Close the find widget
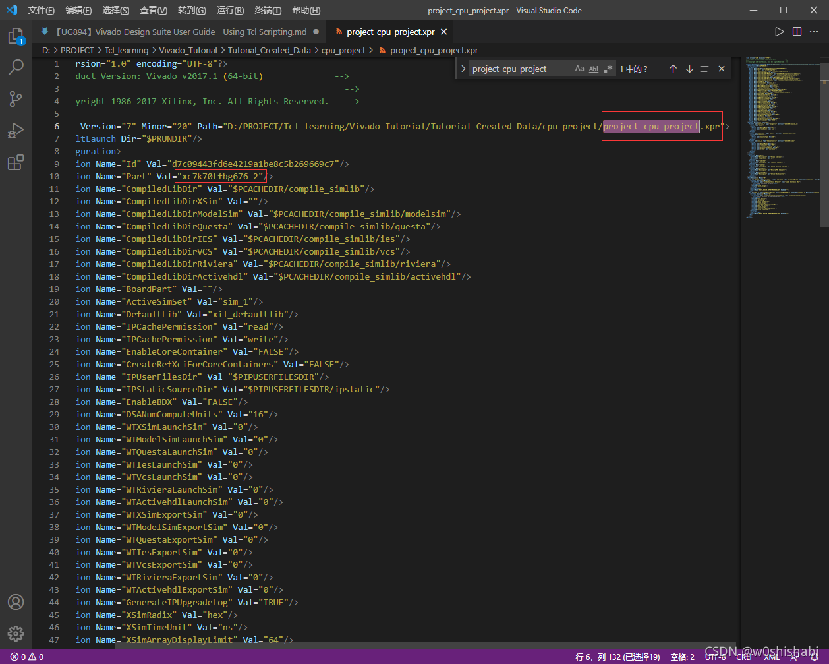 722,69
